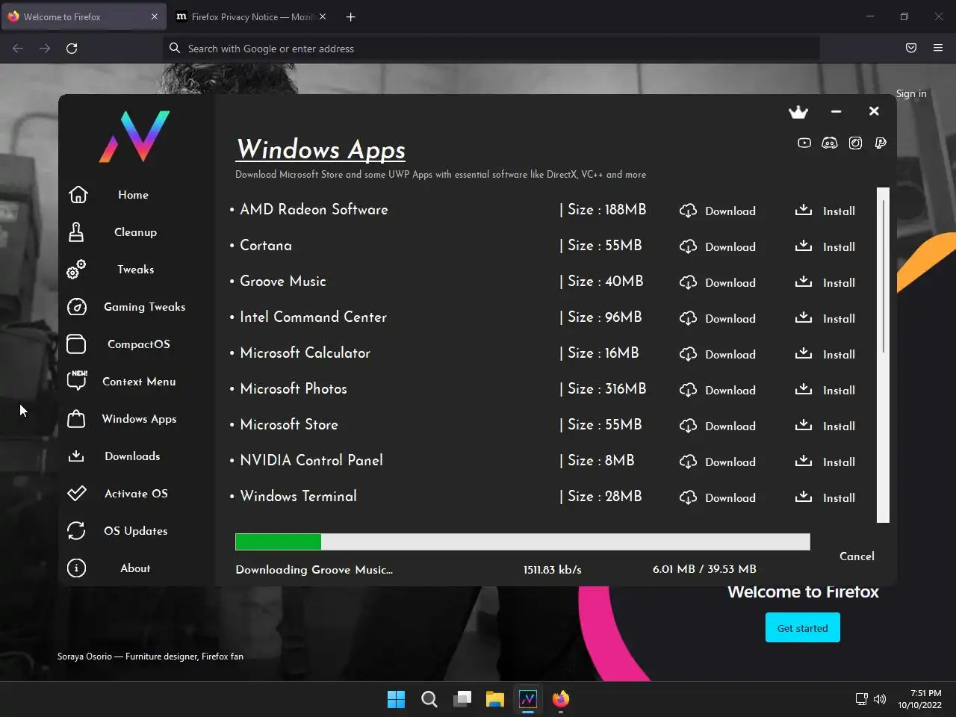Open the Discord link icon
956x717 pixels.
coord(830,143)
